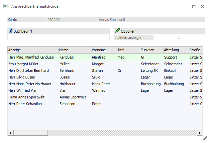Sort by the Anzeige column header

click(x=33, y=50)
